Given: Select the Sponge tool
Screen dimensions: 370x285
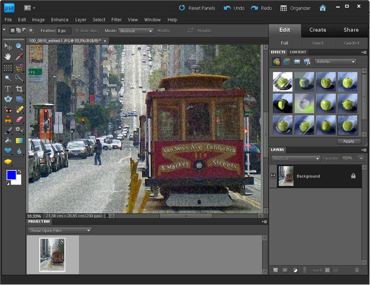Looking at the screenshot, I should [8, 162].
